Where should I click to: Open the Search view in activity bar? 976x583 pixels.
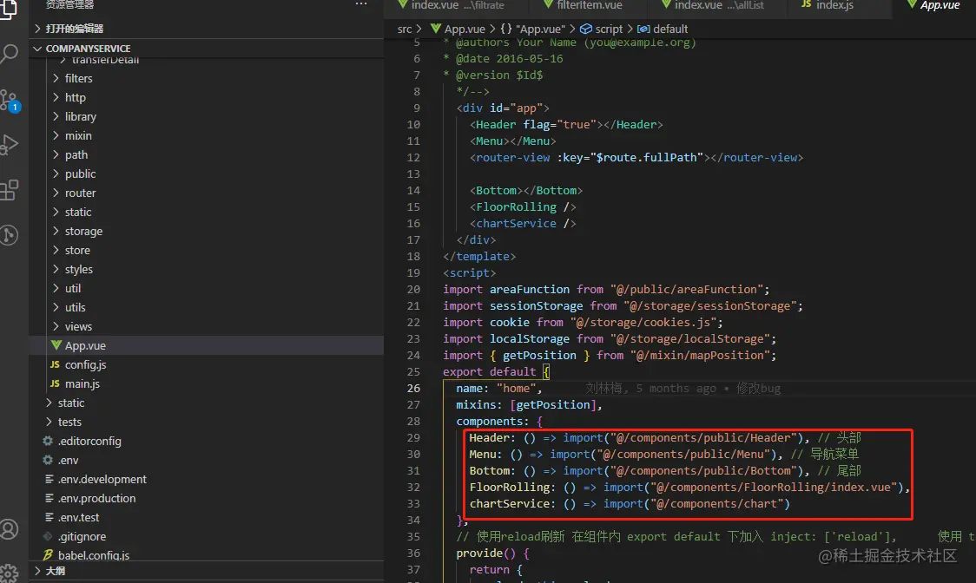click(x=10, y=54)
